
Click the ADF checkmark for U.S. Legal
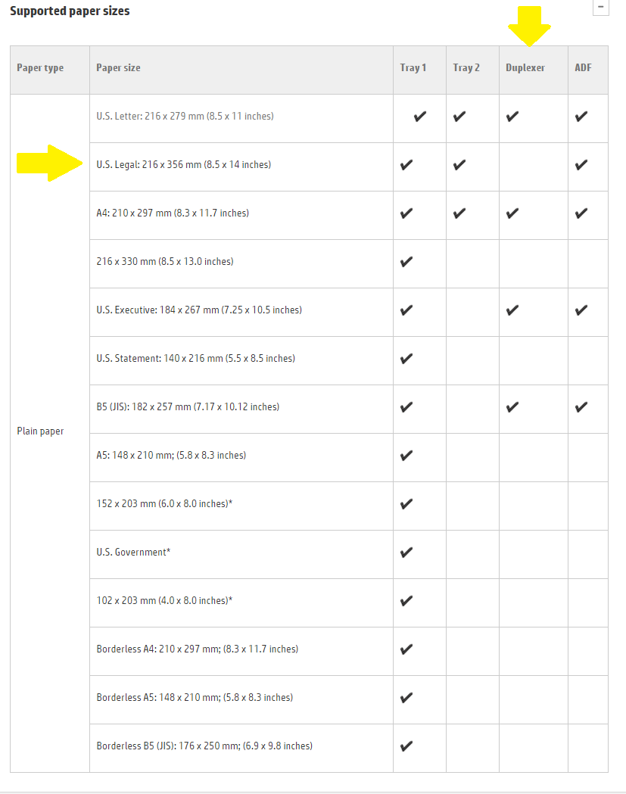click(x=581, y=165)
